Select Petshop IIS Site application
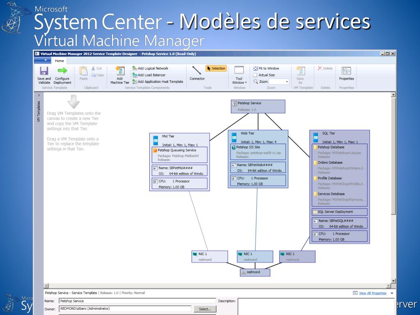 tap(258, 152)
